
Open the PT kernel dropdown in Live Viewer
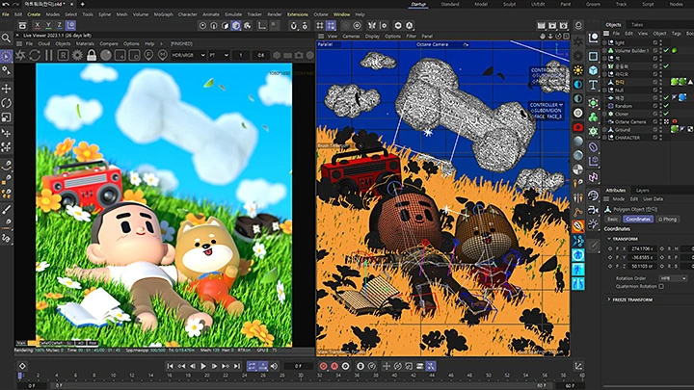click(x=219, y=55)
